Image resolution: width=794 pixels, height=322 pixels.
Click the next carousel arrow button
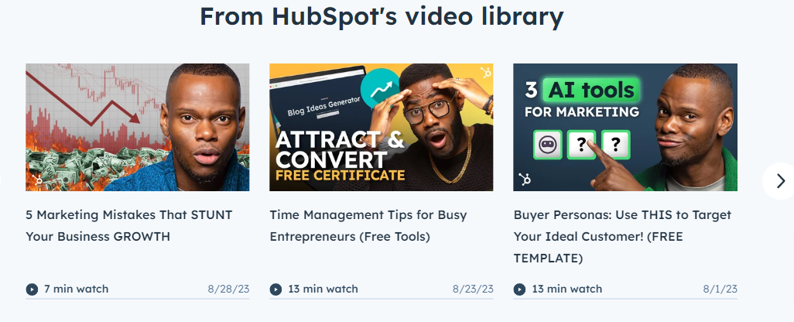[780, 181]
